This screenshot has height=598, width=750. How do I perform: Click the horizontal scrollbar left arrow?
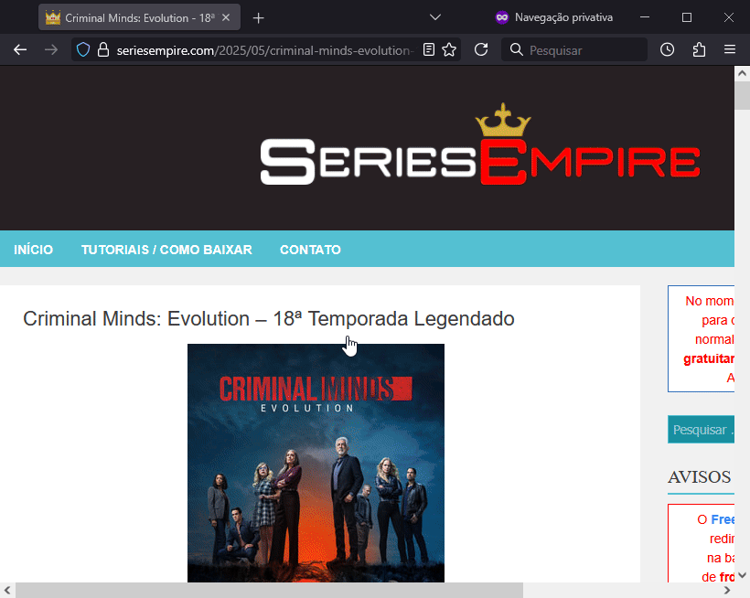[x=7, y=591]
